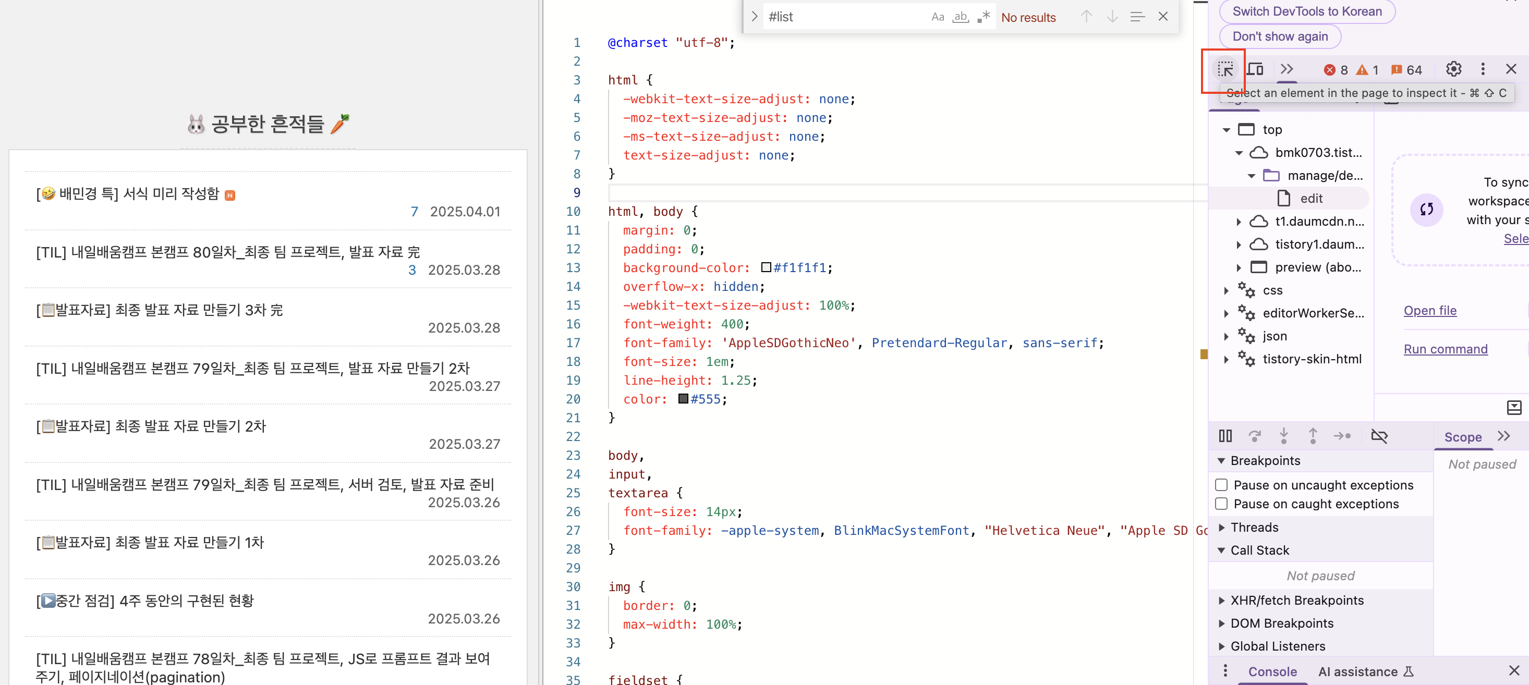Viewport: 1529px width, 685px height.
Task: Expand the css worker node
Action: 1227,290
